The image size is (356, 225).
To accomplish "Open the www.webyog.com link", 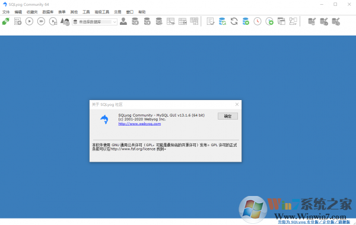I will pyautogui.click(x=139, y=124).
